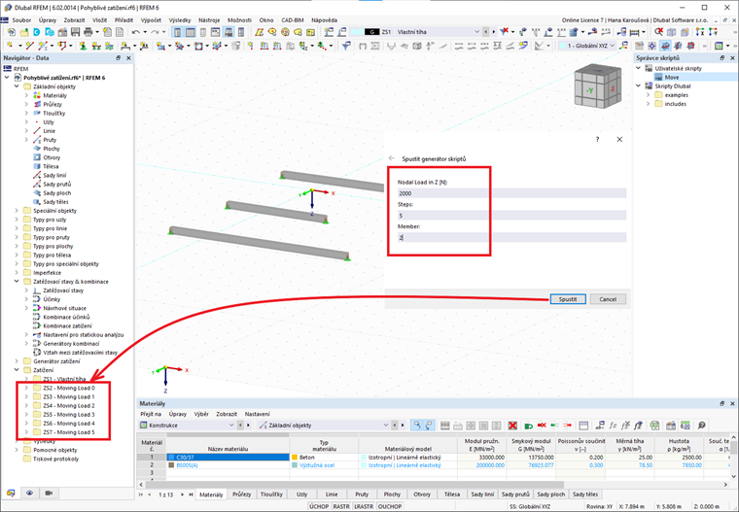Toggle the ÚCHOP snap status button
This screenshot has height=512, width=739.
coord(319,506)
